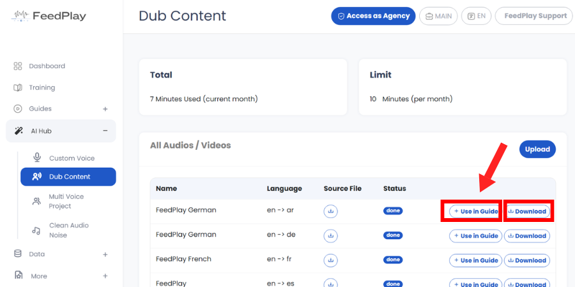The image size is (575, 287).
Task: Click done status for en -> de
Action: (393, 235)
